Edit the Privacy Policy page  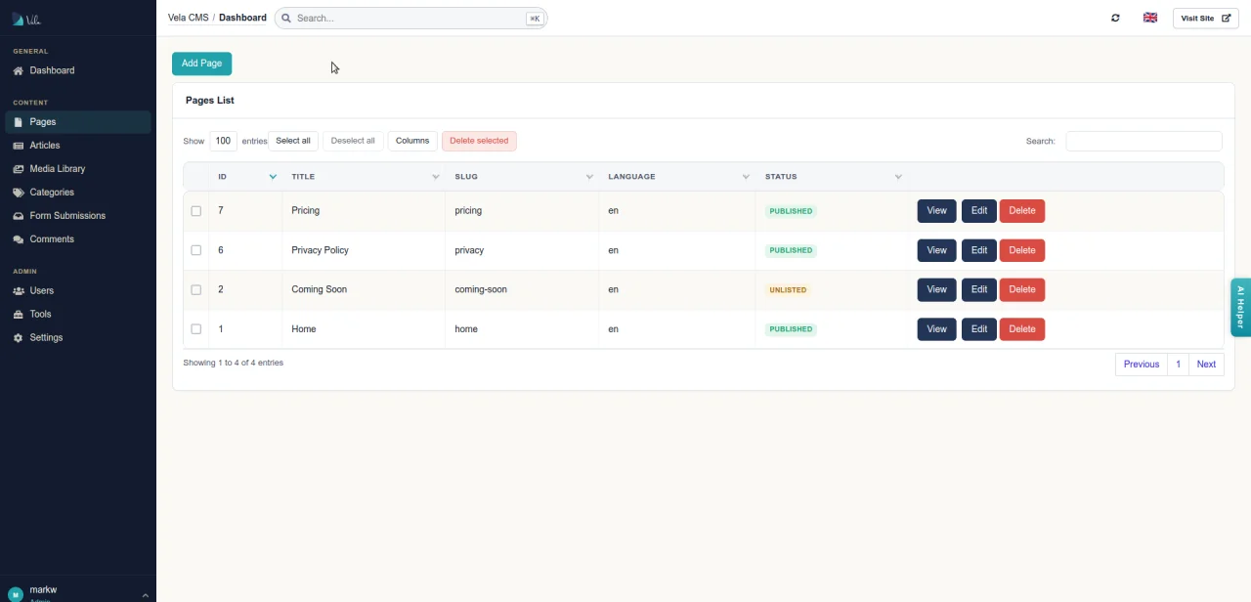point(978,249)
